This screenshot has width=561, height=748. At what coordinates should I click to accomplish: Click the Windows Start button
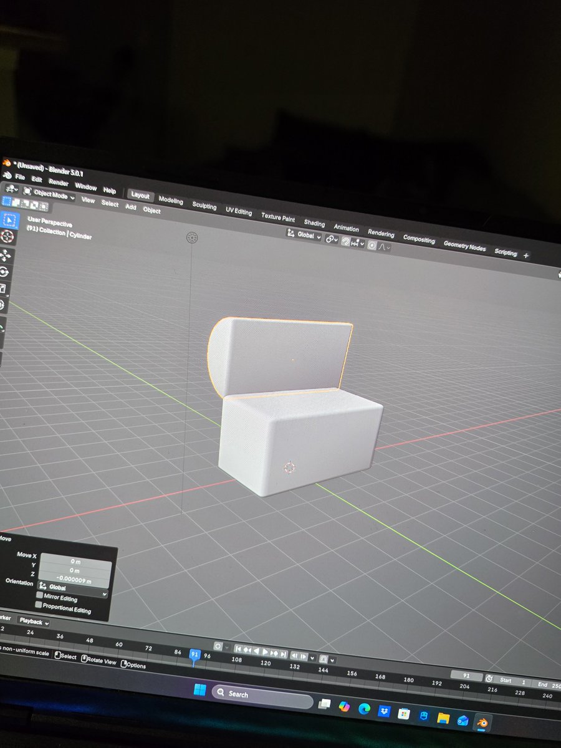click(200, 690)
